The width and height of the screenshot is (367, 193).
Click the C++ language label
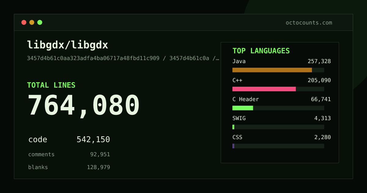click(237, 80)
